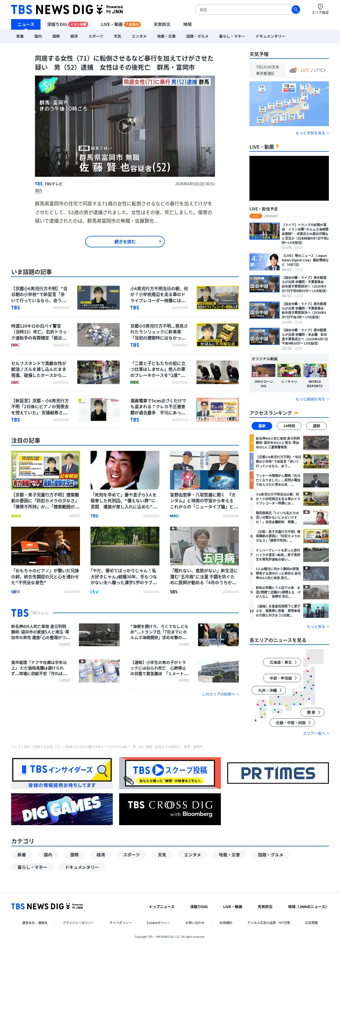The image size is (340, 1021).
Task: Open 利用規約 footer link
Action: [226, 923]
